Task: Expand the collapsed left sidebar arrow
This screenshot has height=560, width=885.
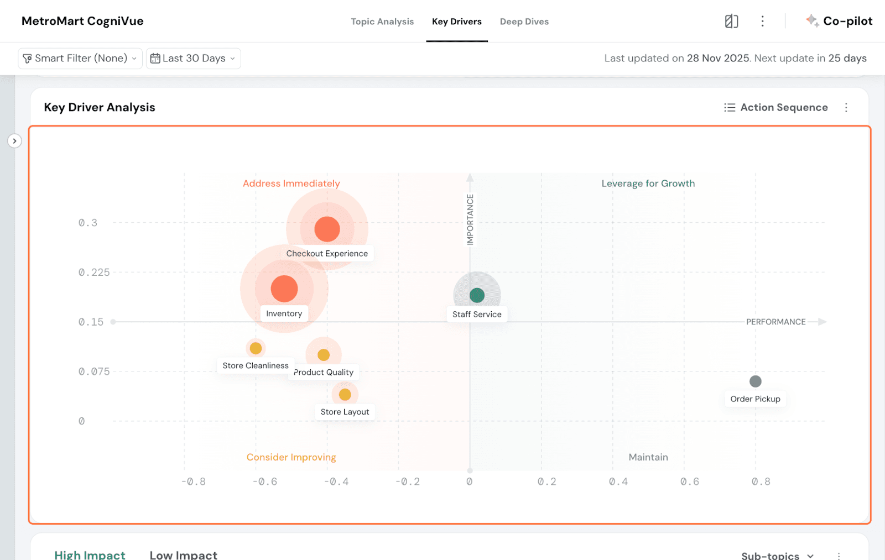Action: click(14, 141)
